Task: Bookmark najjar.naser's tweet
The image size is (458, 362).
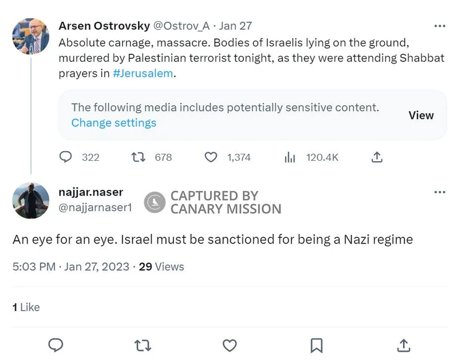Action: [315, 345]
